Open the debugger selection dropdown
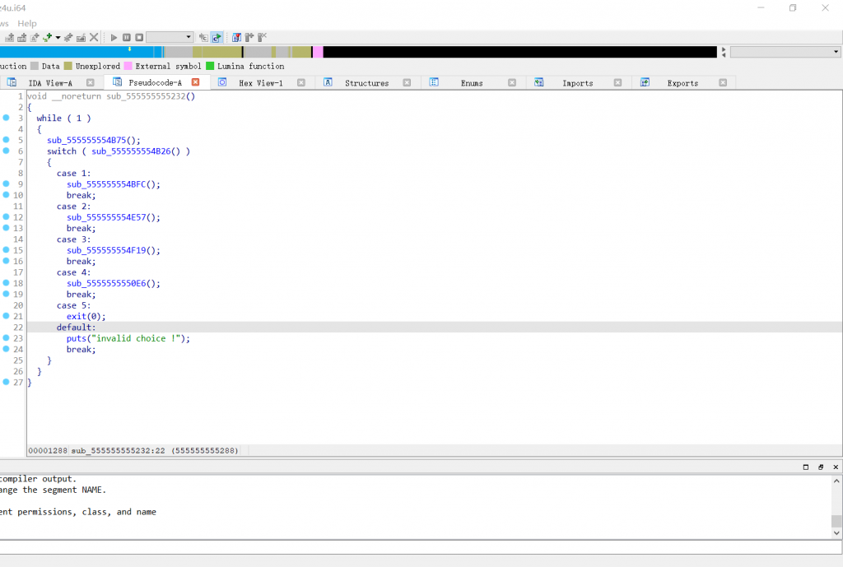843x567 pixels. 170,37
